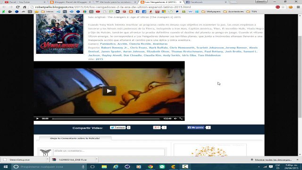Select the Los Vengadores 2 (2015) tab
Viewport: 302px width, 170px height.
click(161, 2)
